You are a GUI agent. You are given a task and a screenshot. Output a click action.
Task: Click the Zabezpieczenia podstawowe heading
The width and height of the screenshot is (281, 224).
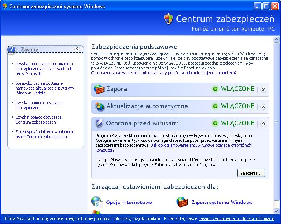134,47
